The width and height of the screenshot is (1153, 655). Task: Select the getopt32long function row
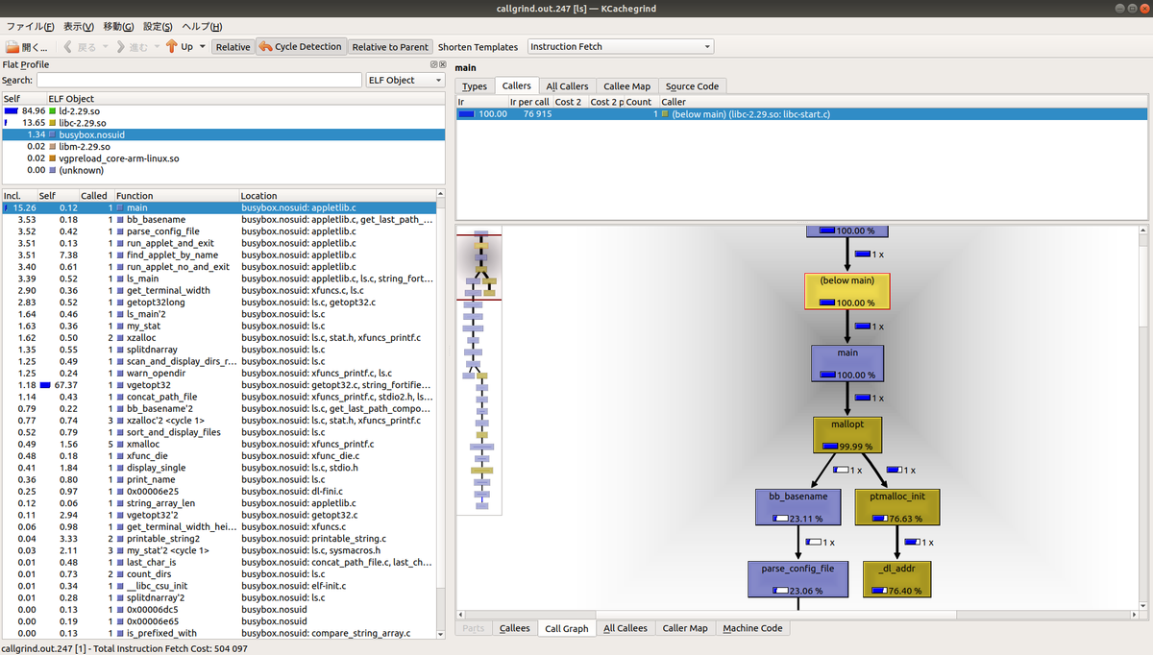[218, 302]
